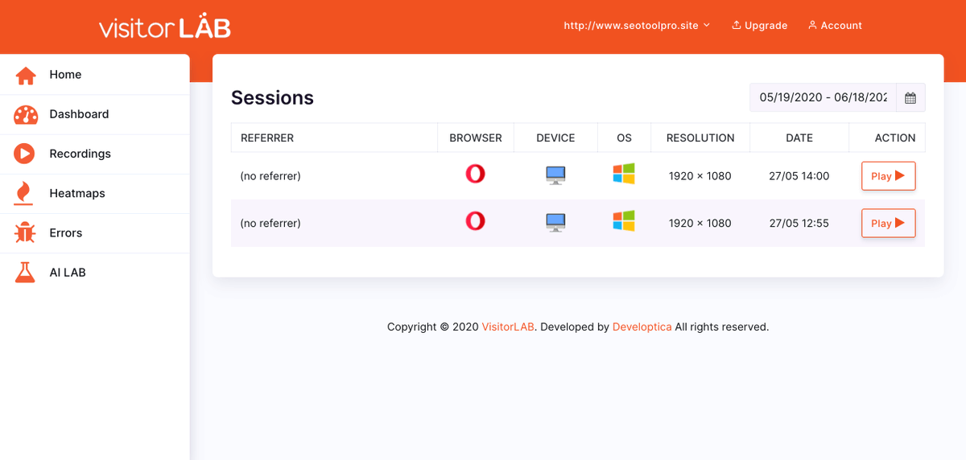Open the calendar icon beside date range
Viewport: 966px width, 460px height.
[910, 98]
